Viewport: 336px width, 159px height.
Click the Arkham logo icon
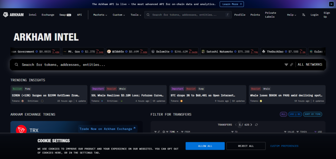coord(6,15)
